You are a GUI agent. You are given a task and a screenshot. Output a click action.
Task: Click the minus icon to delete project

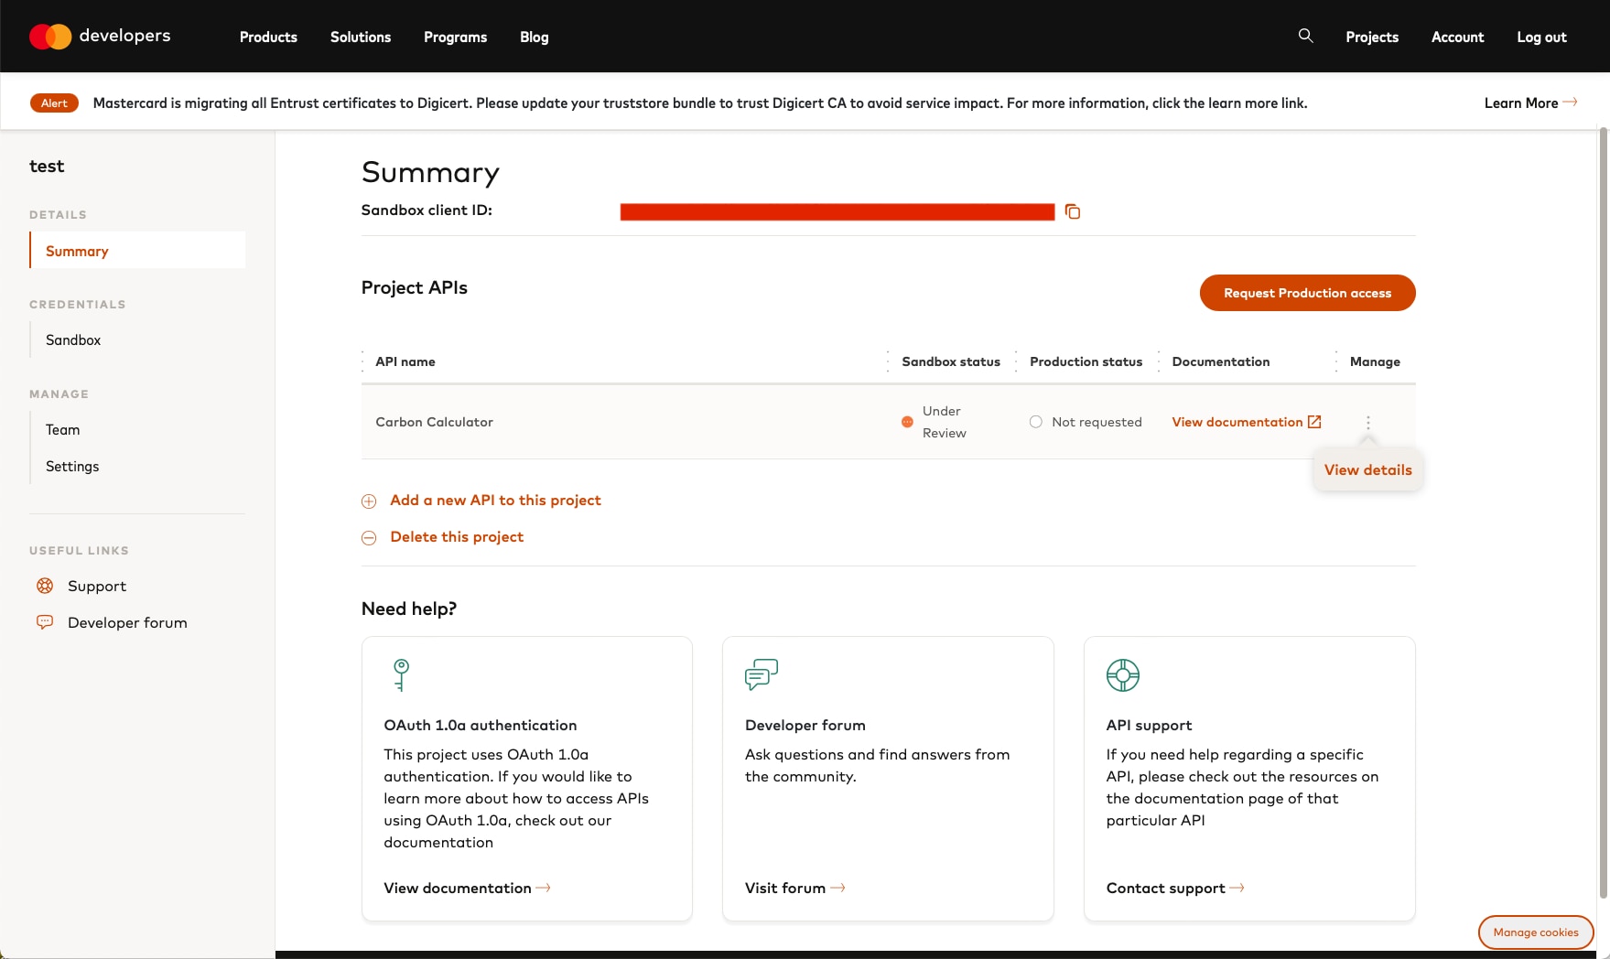click(x=369, y=538)
